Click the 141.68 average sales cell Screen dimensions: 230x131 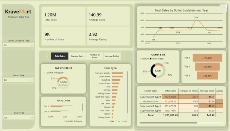coord(207,106)
